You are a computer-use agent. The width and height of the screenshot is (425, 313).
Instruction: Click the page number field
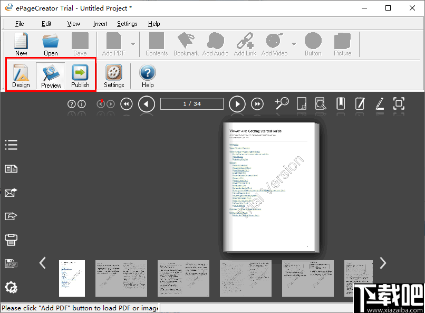coord(191,104)
